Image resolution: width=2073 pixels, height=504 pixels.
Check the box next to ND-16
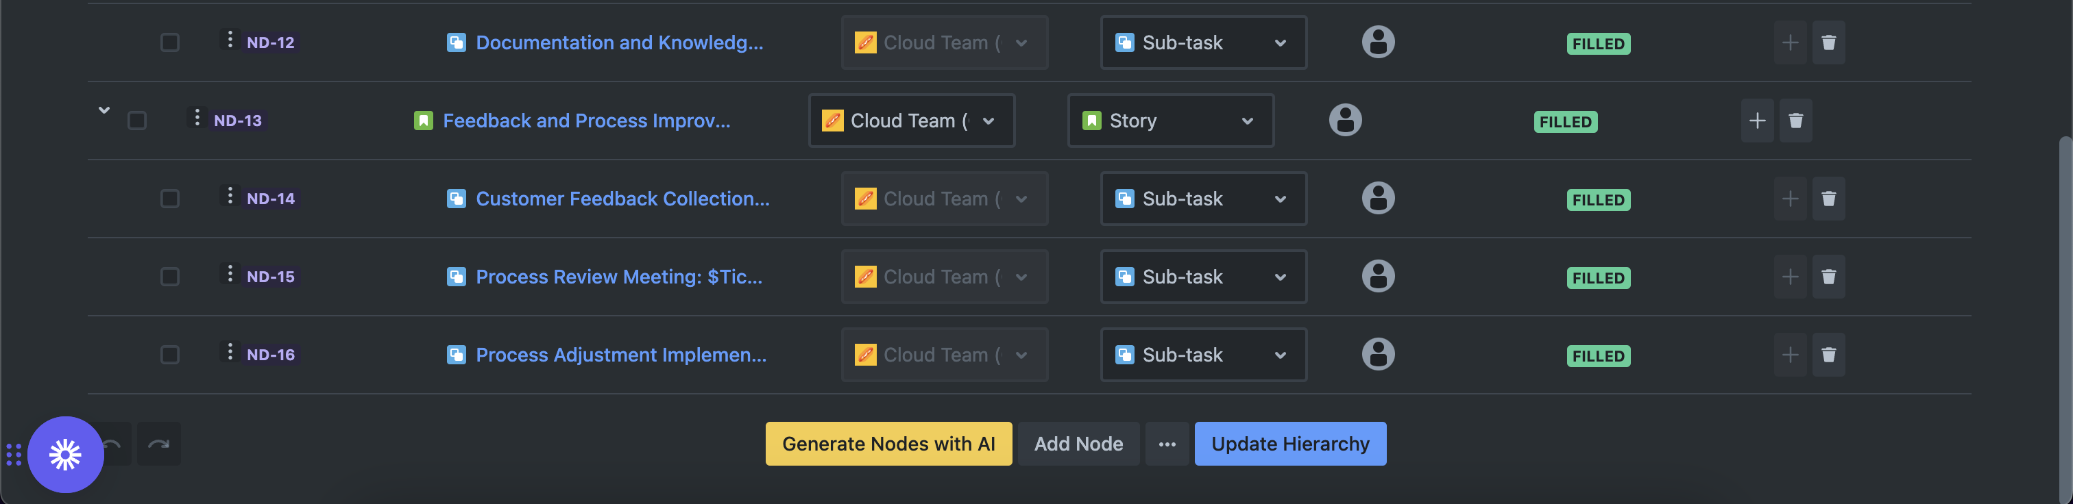click(170, 355)
